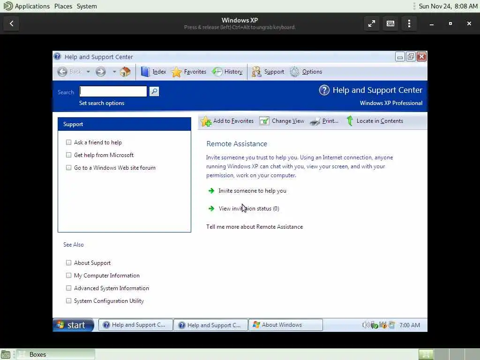Viewport: 480px width, 360px height.
Task: Click the date and time in top panel
Action: point(448,6)
